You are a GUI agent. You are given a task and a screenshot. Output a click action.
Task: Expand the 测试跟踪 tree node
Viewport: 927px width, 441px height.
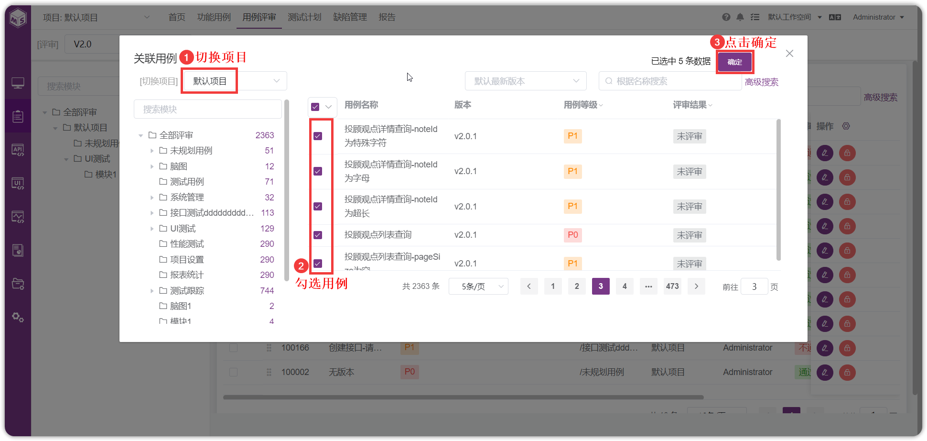click(152, 291)
